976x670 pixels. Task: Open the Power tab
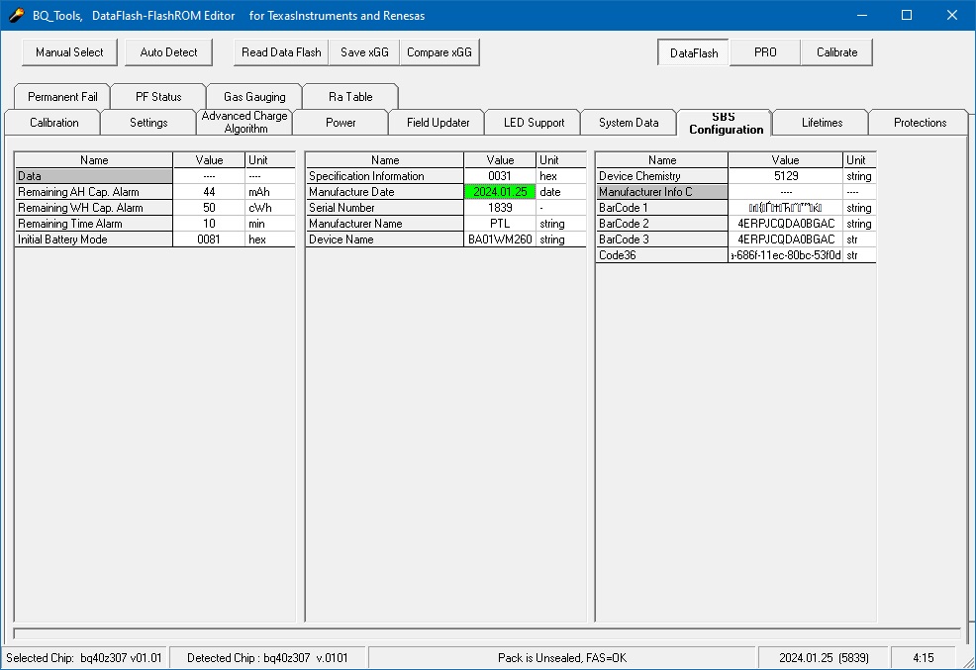pyautogui.click(x=341, y=123)
